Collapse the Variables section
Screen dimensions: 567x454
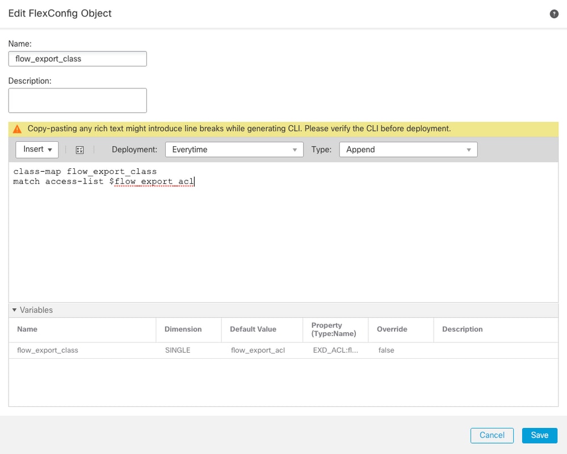click(x=14, y=310)
